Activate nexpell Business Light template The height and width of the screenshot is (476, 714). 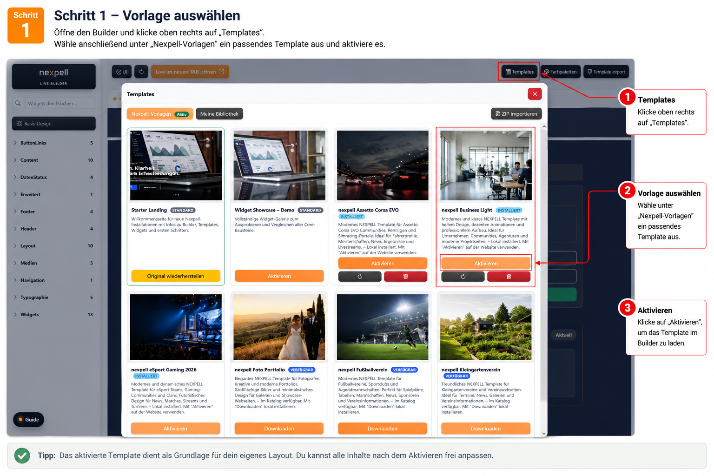[x=486, y=264]
